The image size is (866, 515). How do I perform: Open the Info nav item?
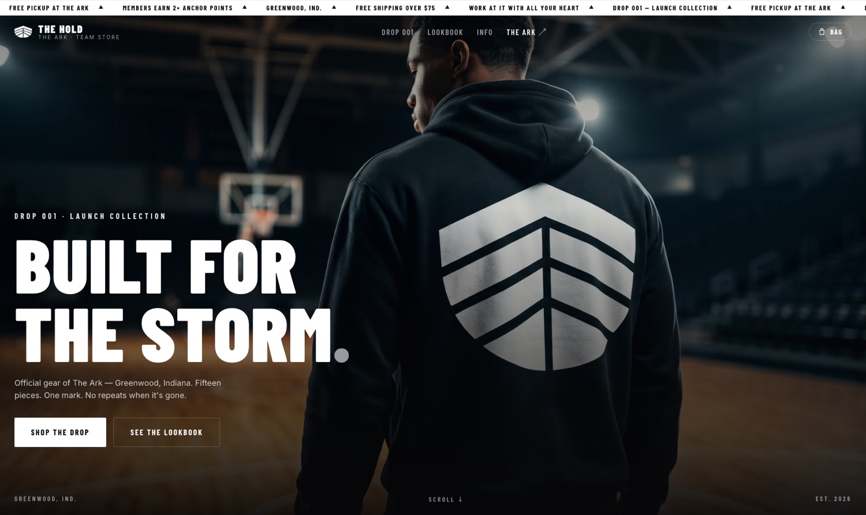point(485,32)
